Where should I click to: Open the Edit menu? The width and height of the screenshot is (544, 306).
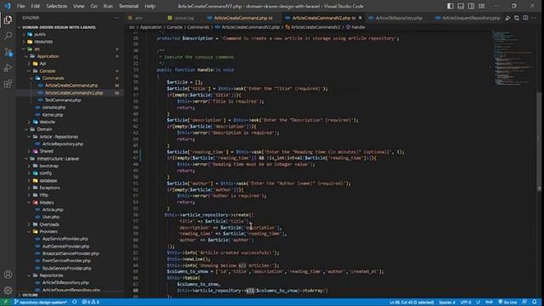click(x=36, y=6)
